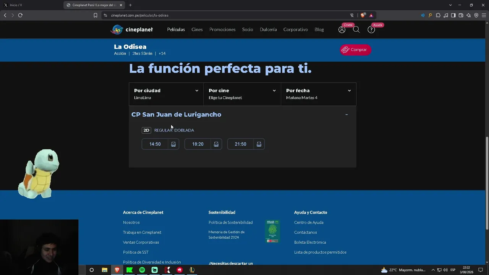Open the Cines menu
This screenshot has width=489, height=275.
coord(197,29)
